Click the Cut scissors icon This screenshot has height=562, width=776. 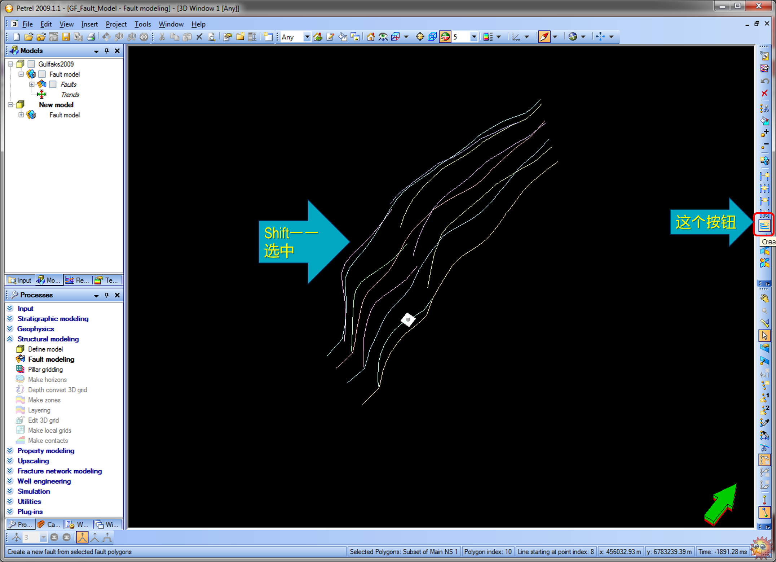(x=162, y=37)
